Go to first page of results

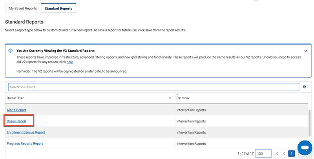pyautogui.click(x=277, y=154)
